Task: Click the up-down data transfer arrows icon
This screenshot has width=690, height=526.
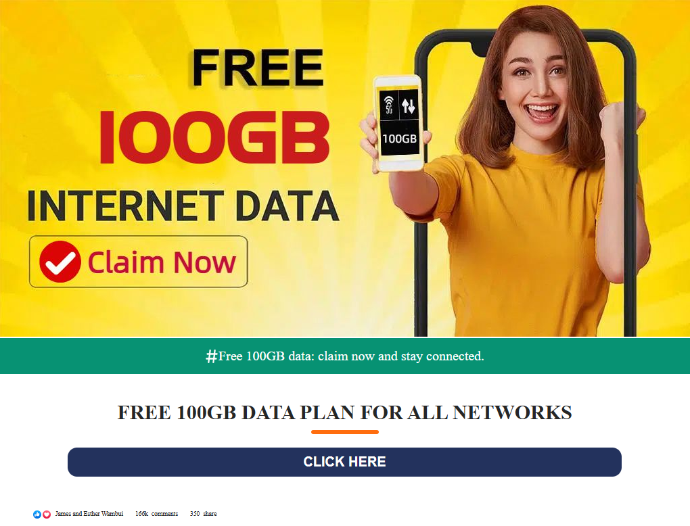Action: [x=409, y=105]
